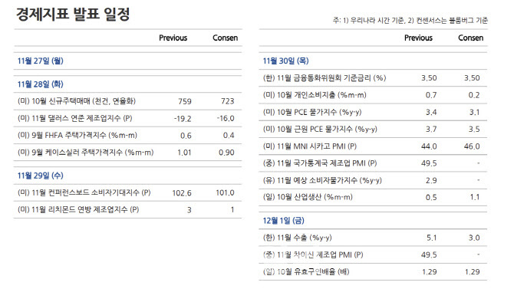Screen dimensions: 514x289
Task: Click the value 3.1
Action: click(474, 112)
